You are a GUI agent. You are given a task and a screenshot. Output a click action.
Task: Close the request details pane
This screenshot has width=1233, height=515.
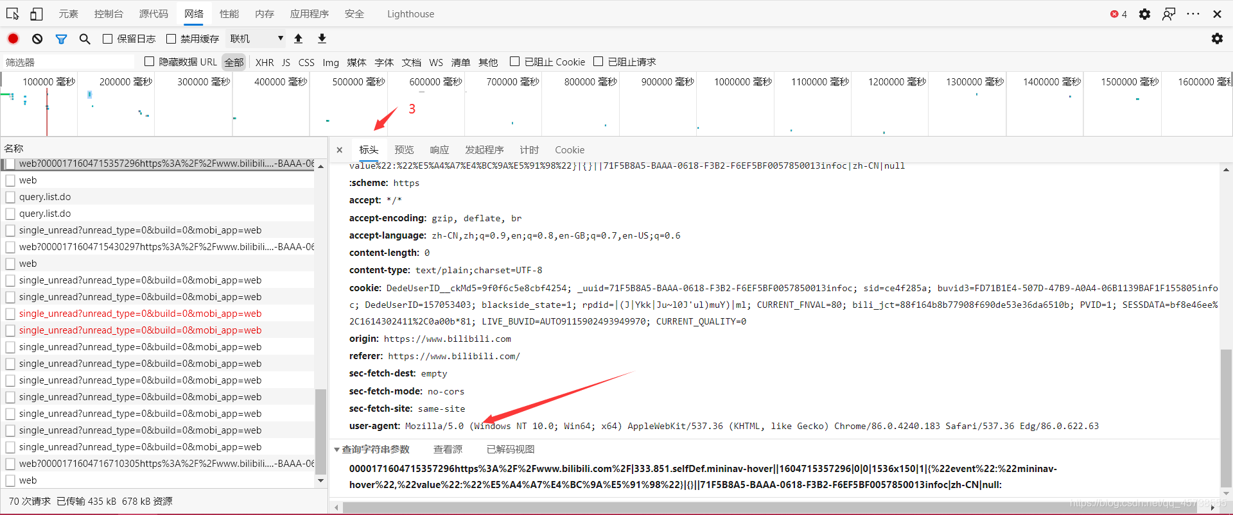pyautogui.click(x=340, y=149)
